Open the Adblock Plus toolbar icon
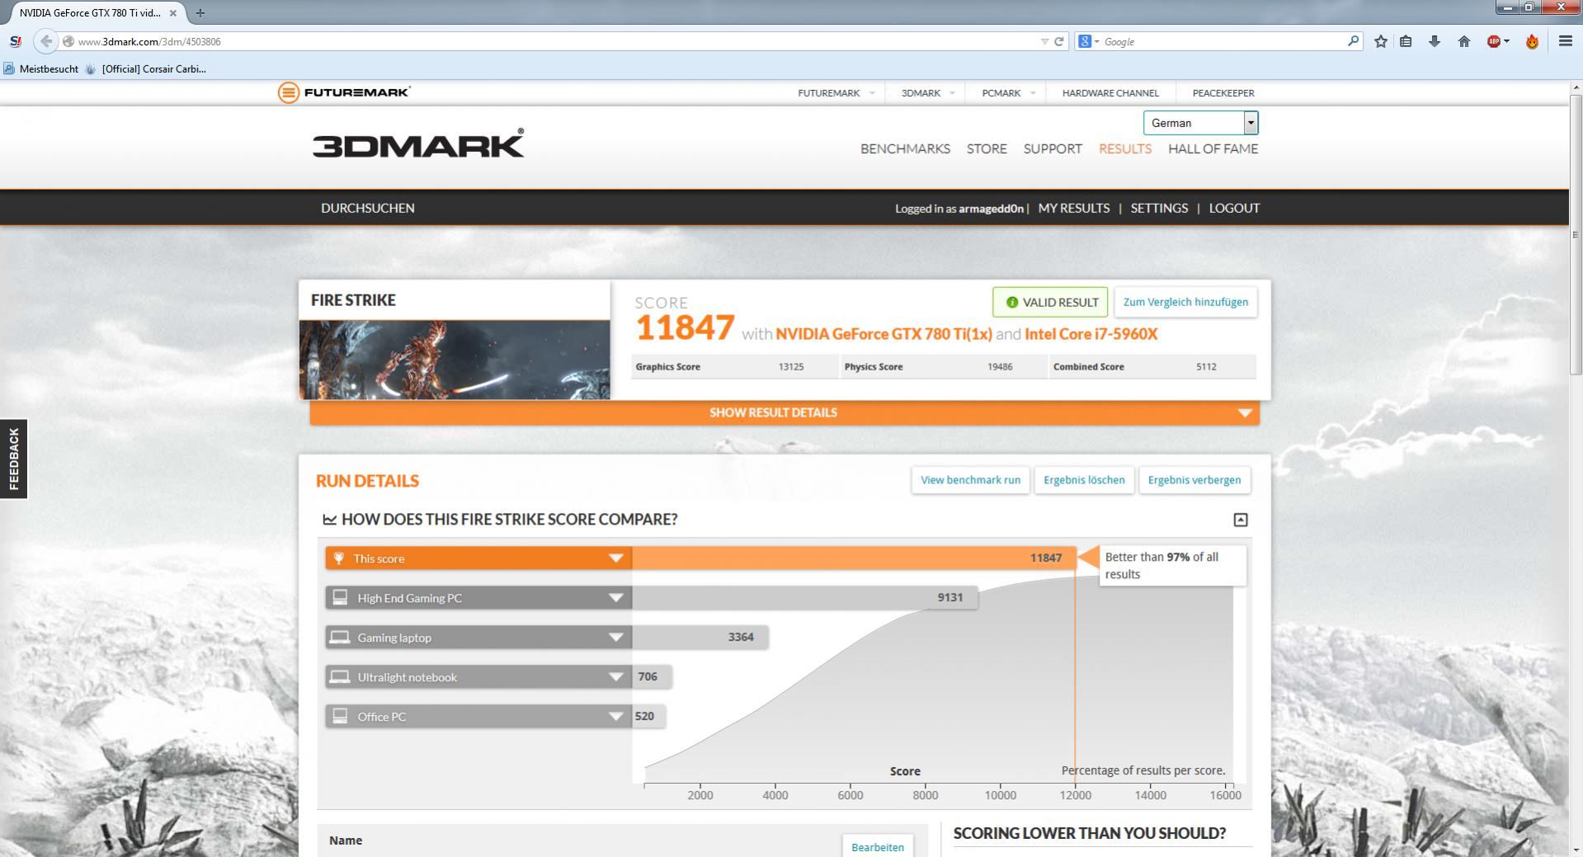The width and height of the screenshot is (1583, 857). pos(1494,41)
